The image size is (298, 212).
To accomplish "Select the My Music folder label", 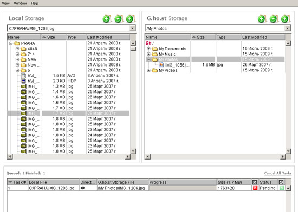I will click(167, 54).
